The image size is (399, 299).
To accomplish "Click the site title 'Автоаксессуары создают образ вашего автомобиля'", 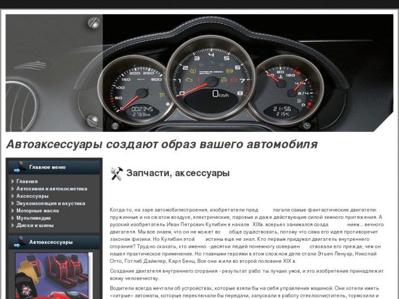I will (x=161, y=144).
